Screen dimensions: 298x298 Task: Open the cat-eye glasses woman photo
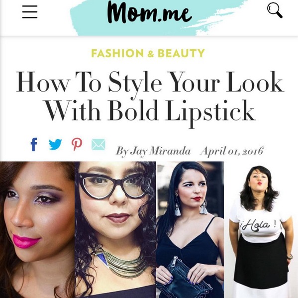click(x=115, y=229)
